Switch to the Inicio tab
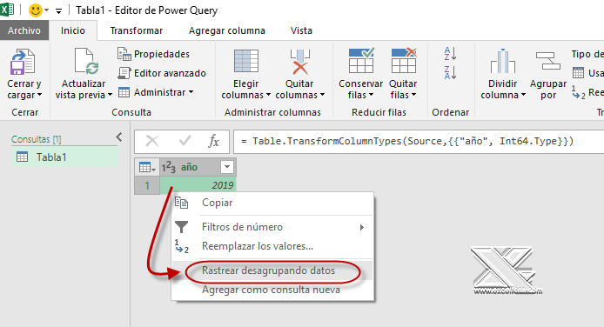This screenshot has width=604, height=327. pos(73,30)
